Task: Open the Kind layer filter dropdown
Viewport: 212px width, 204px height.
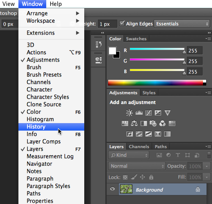Action: tap(129, 155)
